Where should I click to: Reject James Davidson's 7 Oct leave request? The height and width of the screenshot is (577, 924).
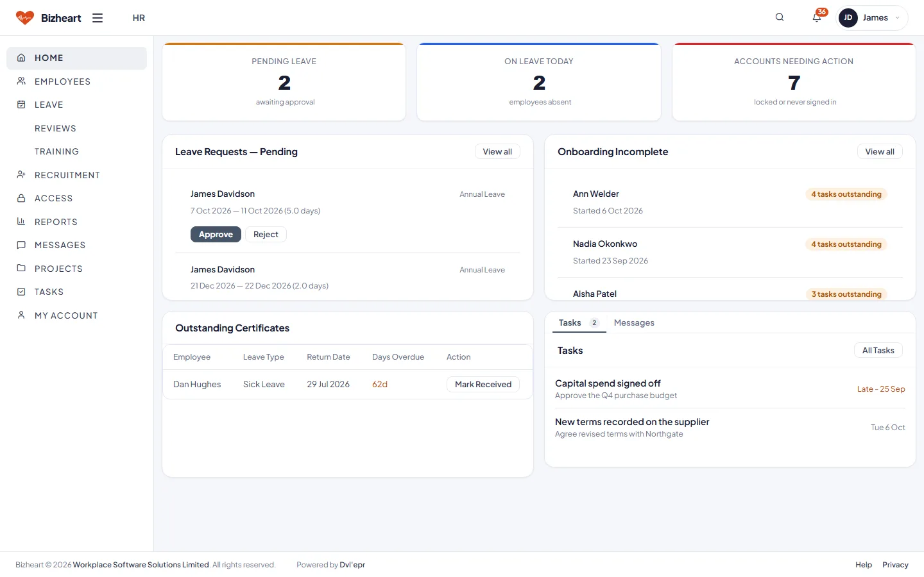266,235
